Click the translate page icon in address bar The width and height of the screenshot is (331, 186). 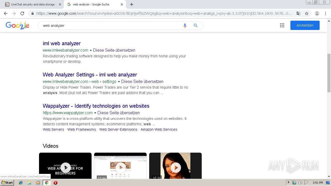coord(298,13)
